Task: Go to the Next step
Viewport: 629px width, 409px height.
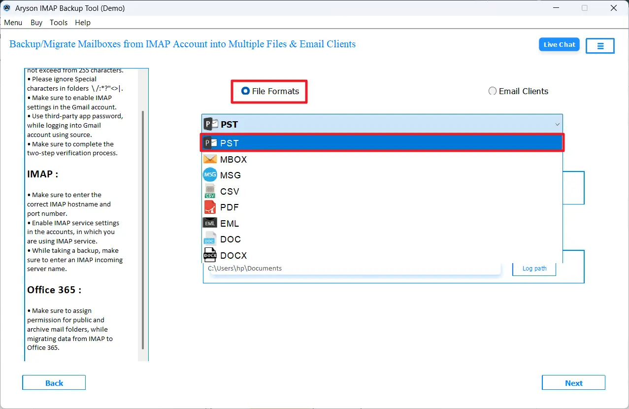Action: (573, 383)
